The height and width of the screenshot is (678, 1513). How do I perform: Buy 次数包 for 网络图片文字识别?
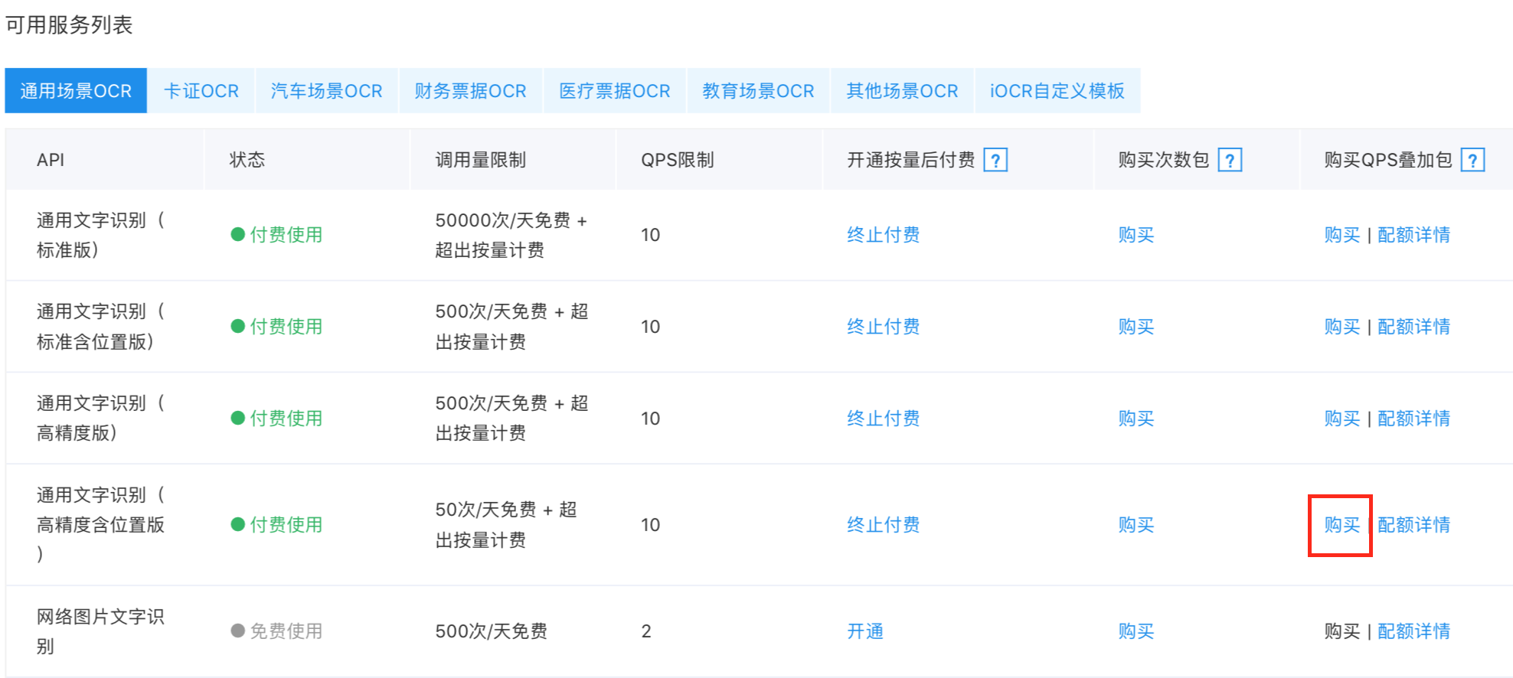(1136, 631)
